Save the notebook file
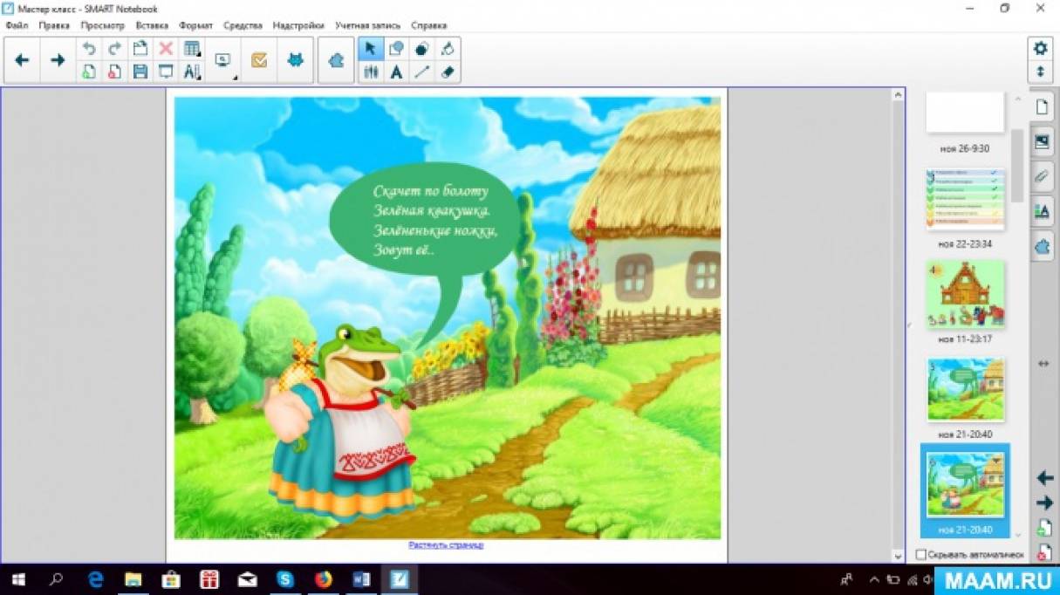Screen dimensions: 1060x595 tap(140, 72)
